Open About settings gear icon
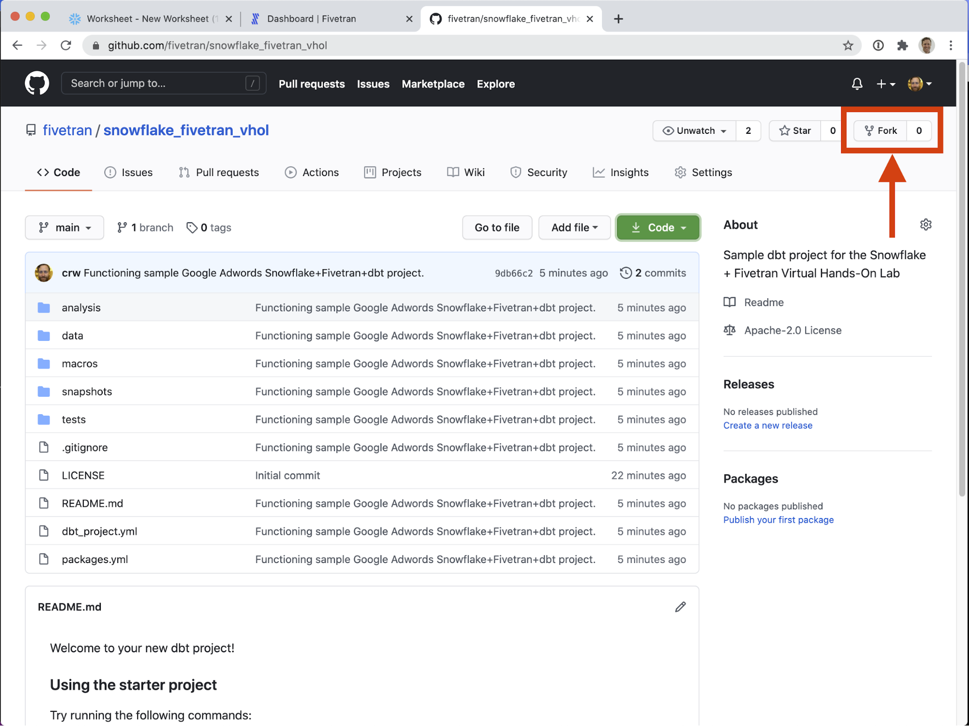The image size is (969, 726). 925,225
